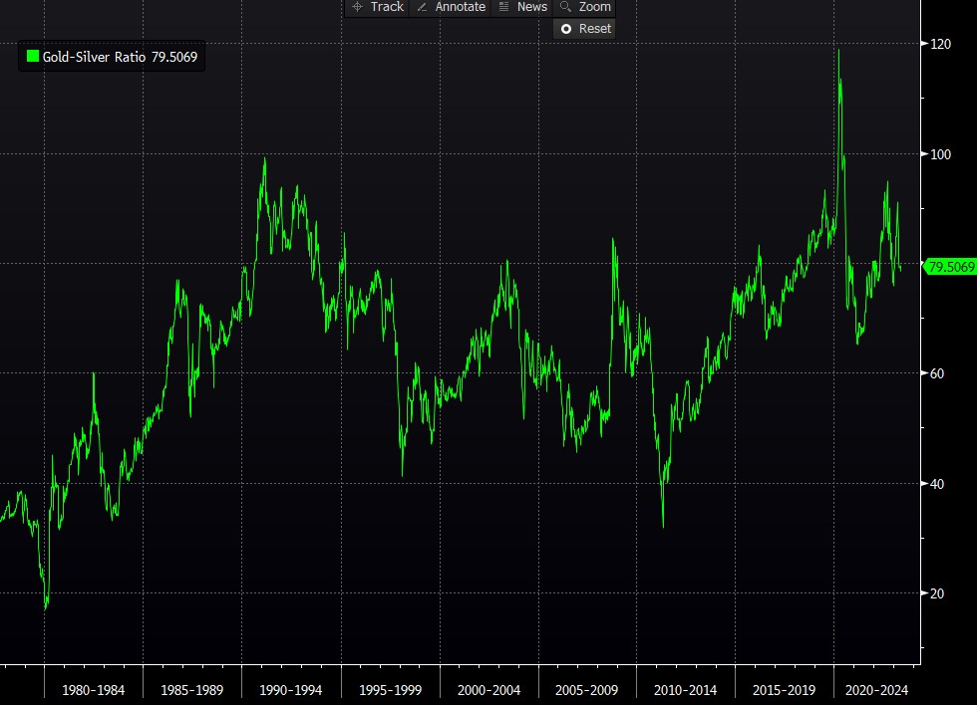Image resolution: width=977 pixels, height=705 pixels.
Task: Click the 120 y-axis label
Action: point(940,44)
